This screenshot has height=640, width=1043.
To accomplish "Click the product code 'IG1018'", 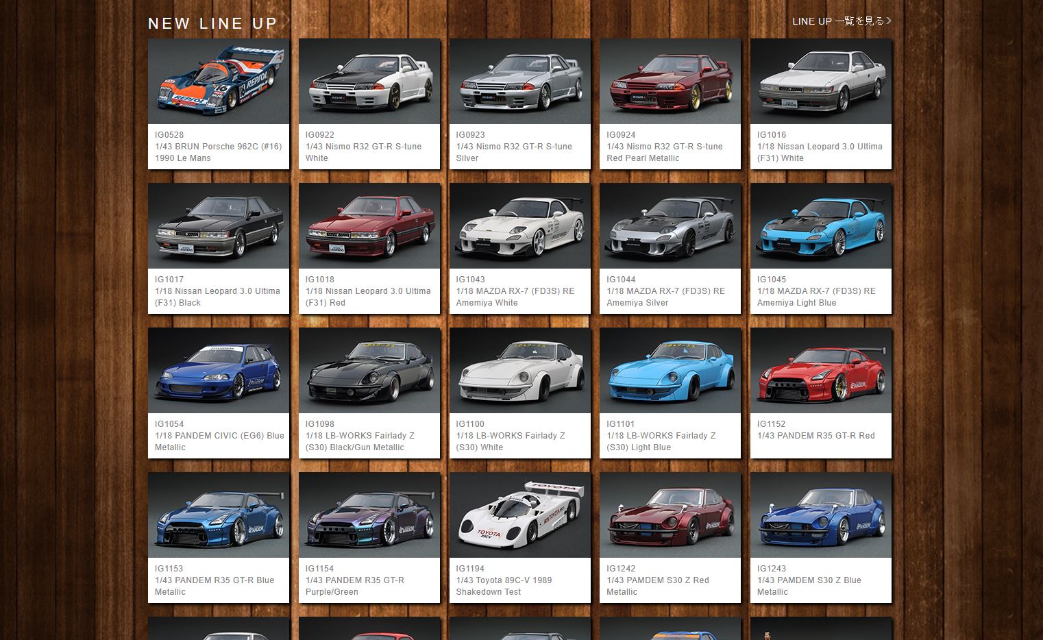I will 320,280.
